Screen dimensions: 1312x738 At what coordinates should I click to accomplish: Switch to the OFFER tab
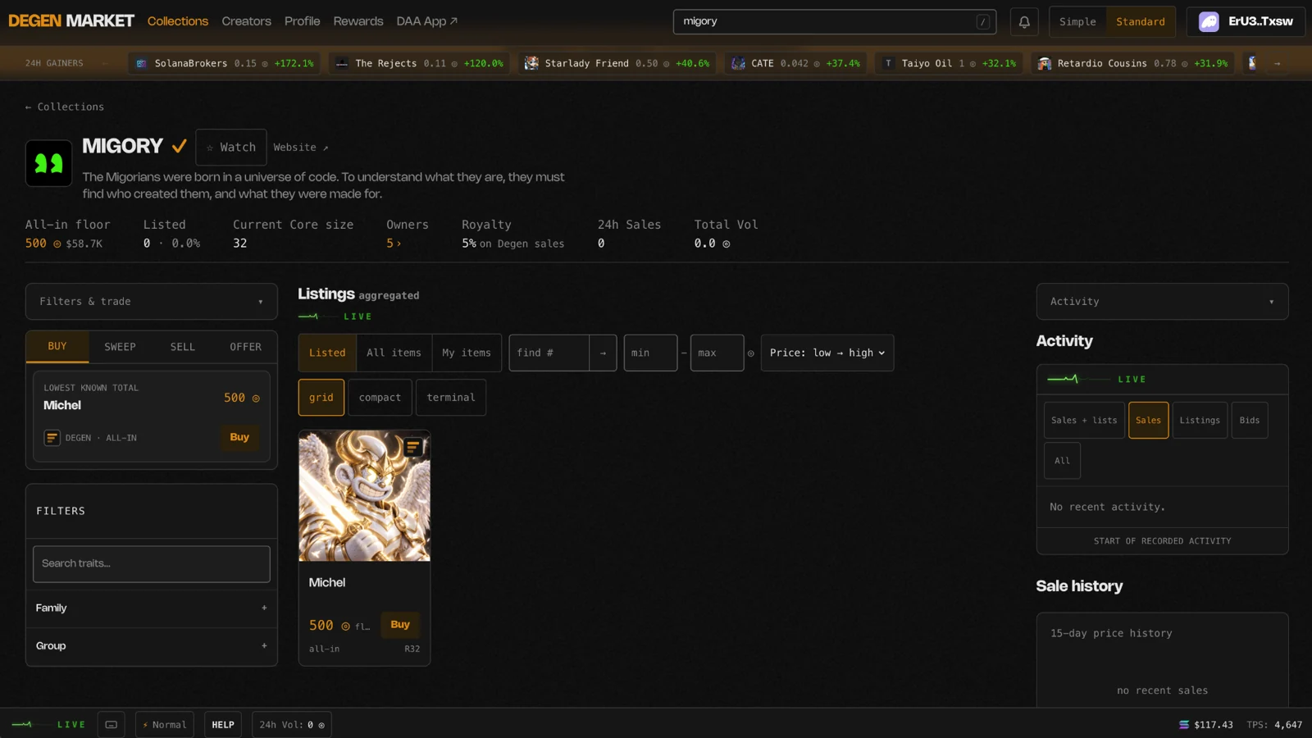246,347
